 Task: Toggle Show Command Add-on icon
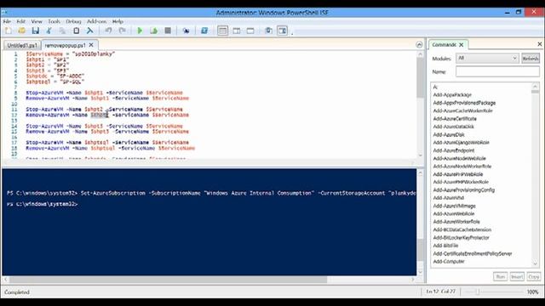pos(282,31)
